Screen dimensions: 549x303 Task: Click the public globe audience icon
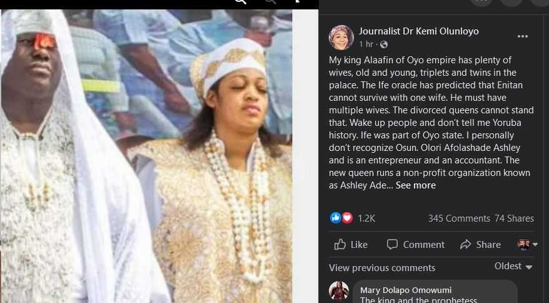384,44
